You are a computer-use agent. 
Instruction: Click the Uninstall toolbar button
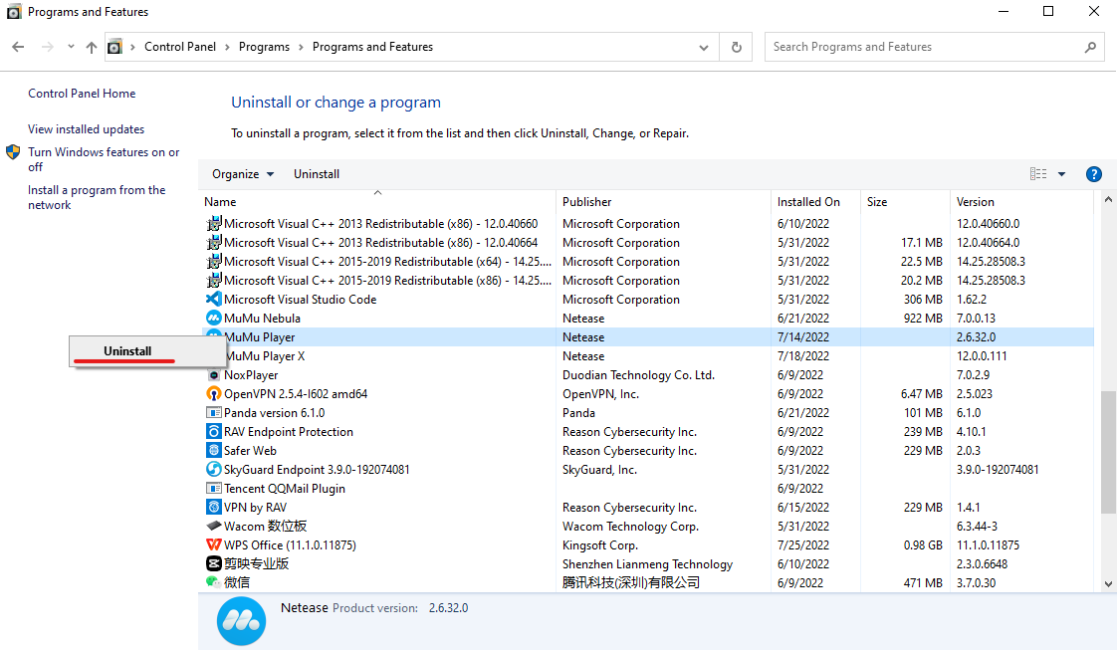click(317, 174)
